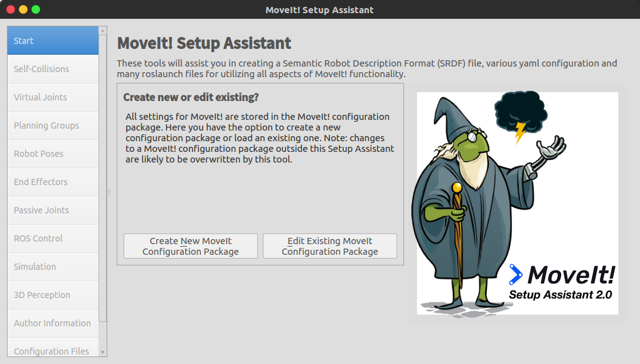Minimize window using yellow button
This screenshot has height=364, width=640.
pyautogui.click(x=23, y=9)
